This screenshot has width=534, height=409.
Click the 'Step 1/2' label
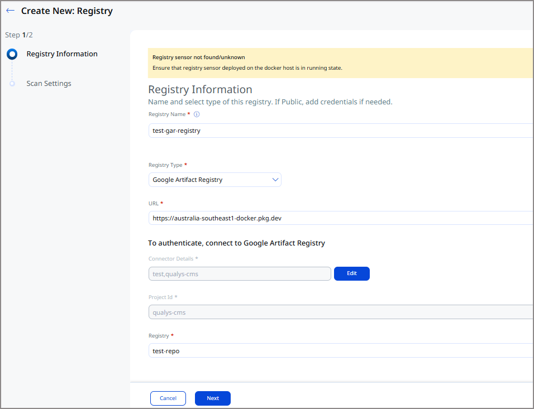19,35
